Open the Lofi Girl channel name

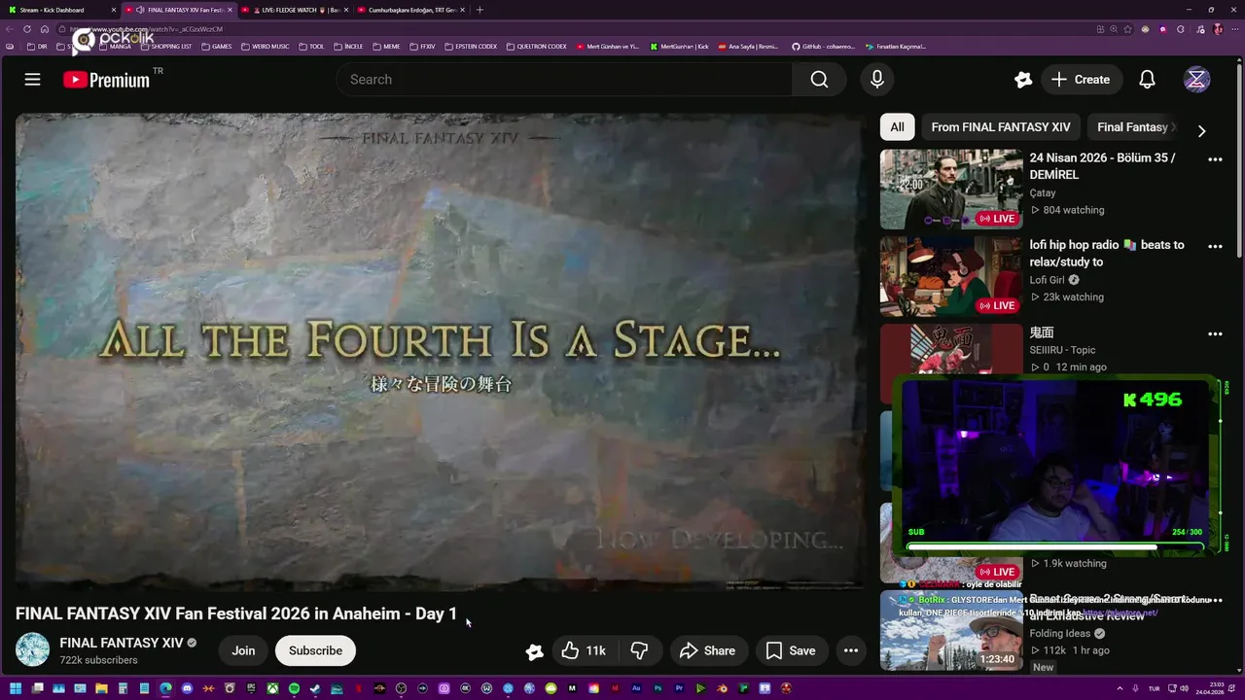[x=1048, y=280]
